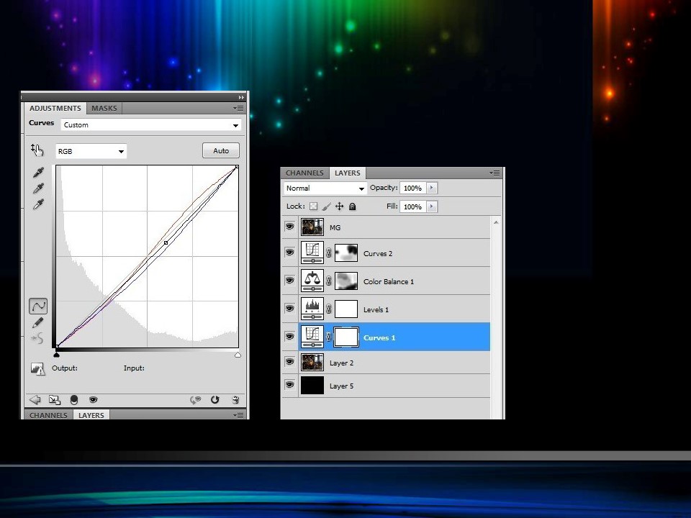Select the Layers tab in right panel

347,173
